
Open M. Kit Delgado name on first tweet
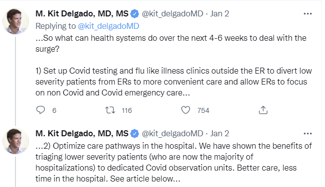pyautogui.click(x=82, y=13)
